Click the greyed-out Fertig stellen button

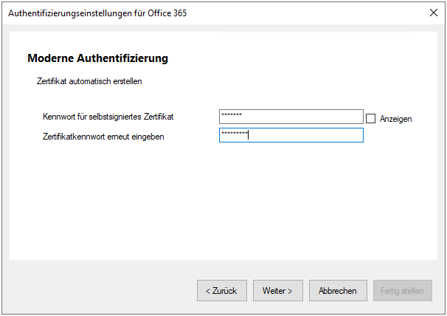402,291
